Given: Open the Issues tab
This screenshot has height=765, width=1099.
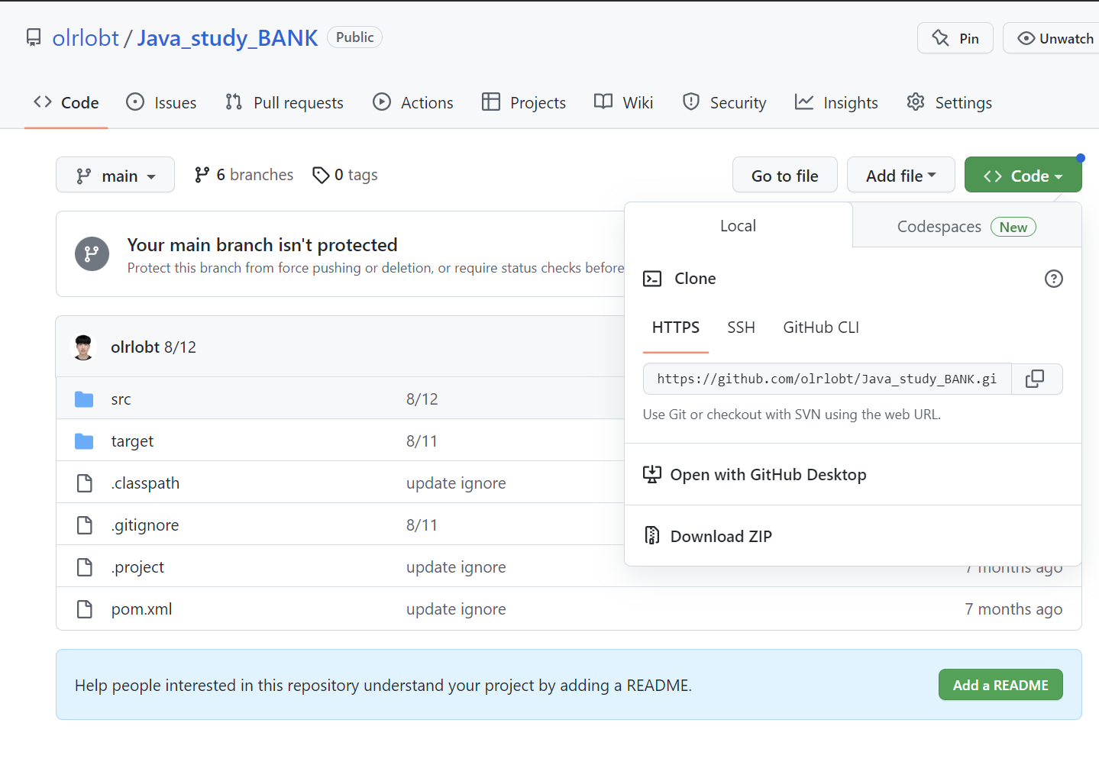Looking at the screenshot, I should pyautogui.click(x=161, y=102).
